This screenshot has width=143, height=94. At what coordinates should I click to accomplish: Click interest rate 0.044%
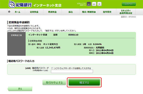(97, 44)
